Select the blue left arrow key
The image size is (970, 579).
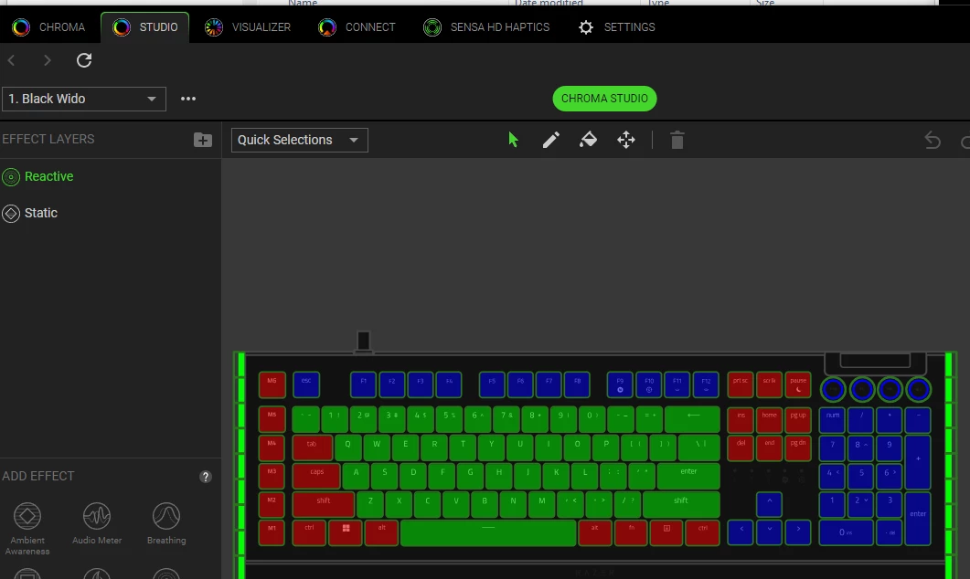[x=741, y=532]
